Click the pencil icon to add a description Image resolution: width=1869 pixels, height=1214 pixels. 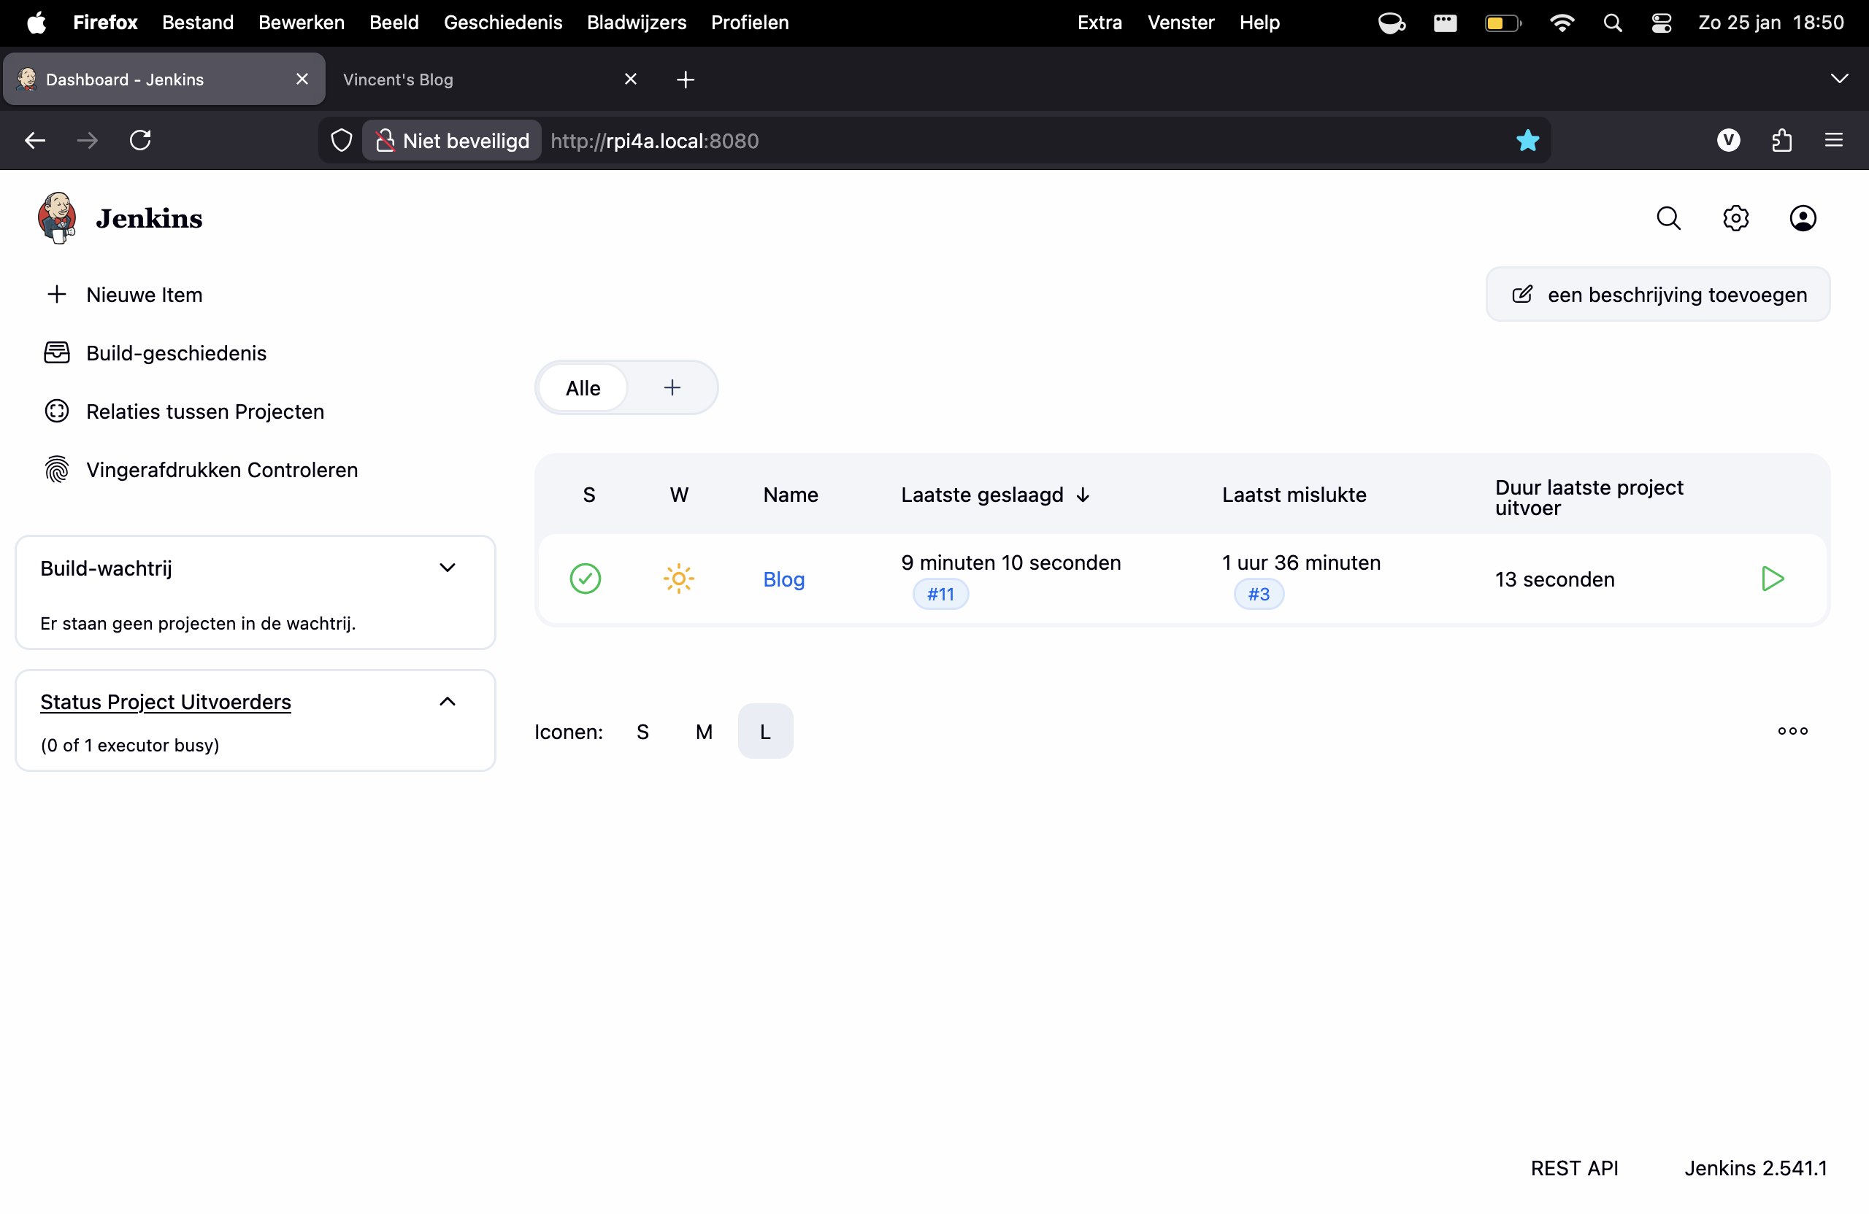[x=1522, y=293]
